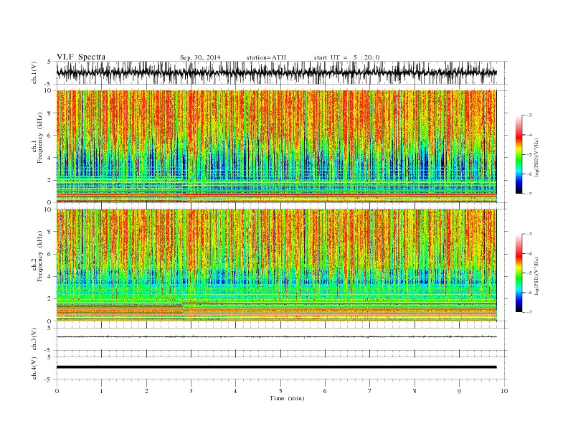Click the 'ch.3(V)' axis label

click(34, 339)
